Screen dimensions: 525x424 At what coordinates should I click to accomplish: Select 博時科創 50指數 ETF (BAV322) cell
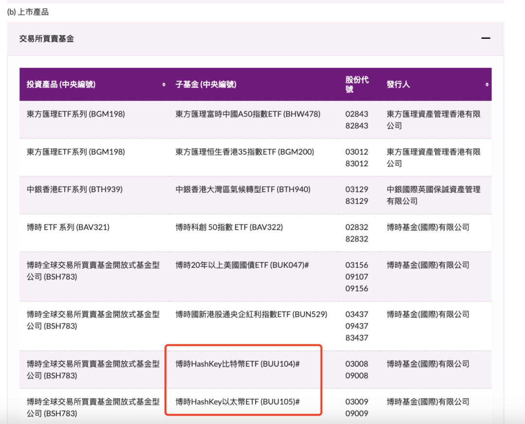(229, 227)
